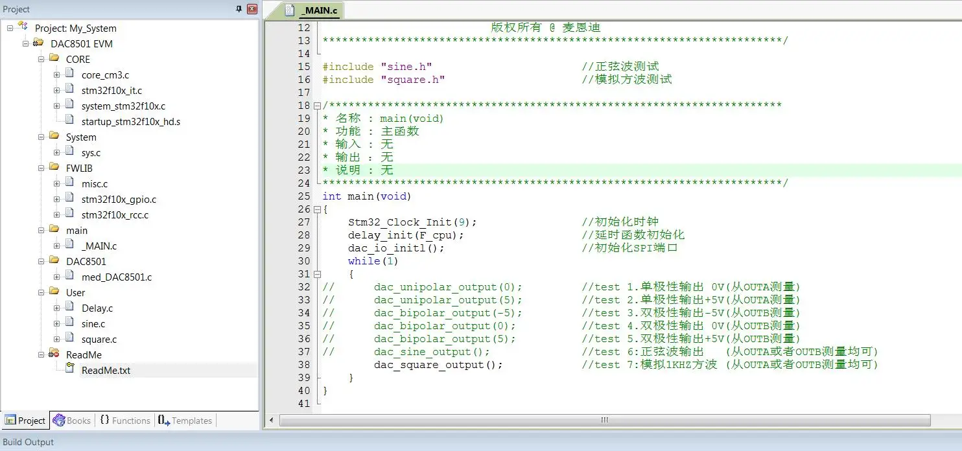This screenshot has height=451, width=962.
Task: Click the #include "square.h" line
Action: coord(384,80)
